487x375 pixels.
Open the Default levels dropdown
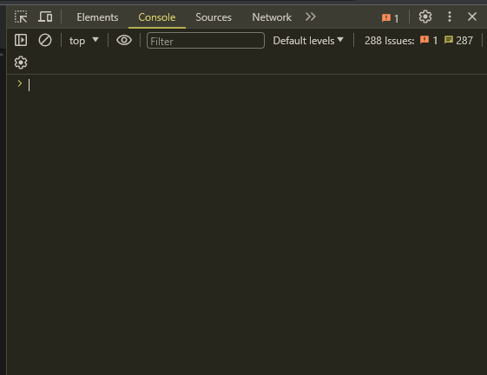coord(308,41)
